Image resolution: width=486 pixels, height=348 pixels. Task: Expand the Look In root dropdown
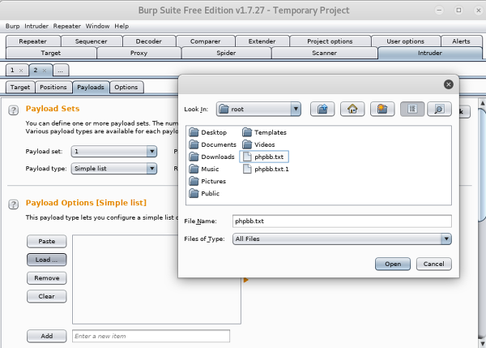coord(296,109)
